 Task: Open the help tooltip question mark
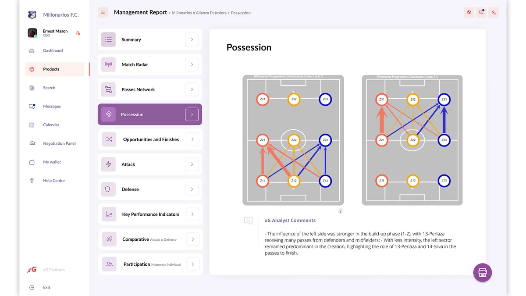[340, 211]
